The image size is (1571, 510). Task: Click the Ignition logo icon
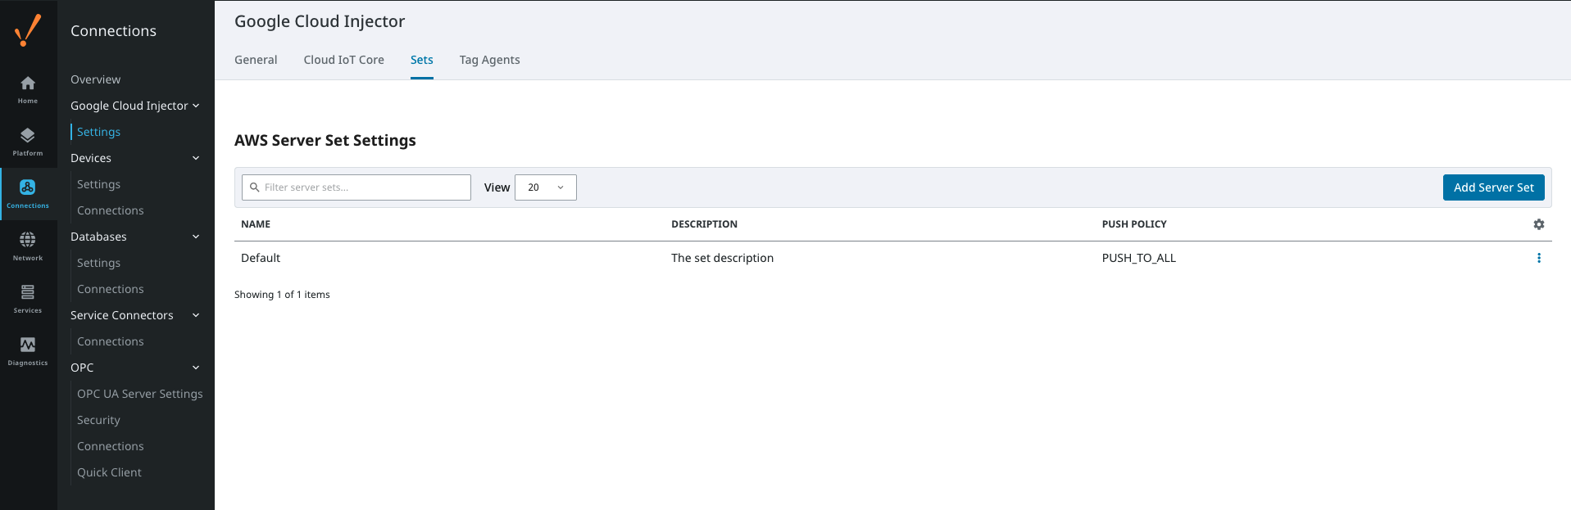pos(28,31)
